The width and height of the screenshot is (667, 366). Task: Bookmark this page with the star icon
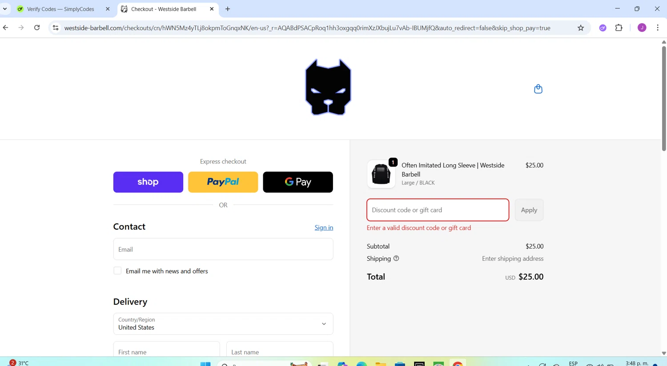pyautogui.click(x=581, y=28)
